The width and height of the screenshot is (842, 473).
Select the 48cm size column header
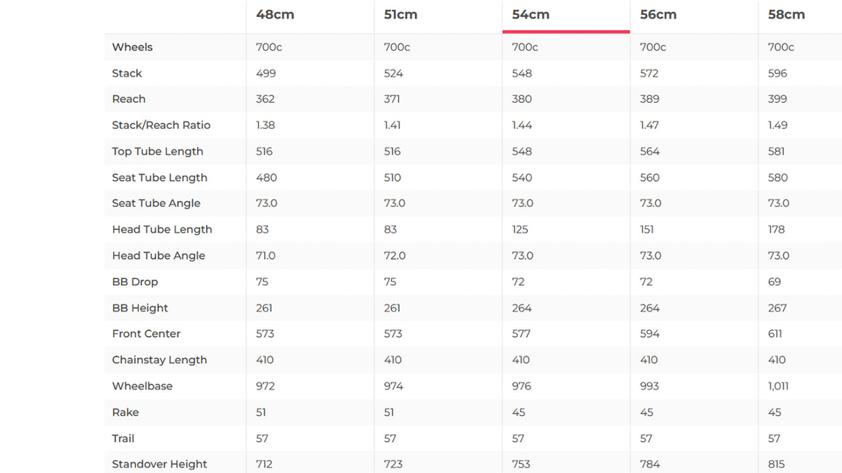[275, 15]
